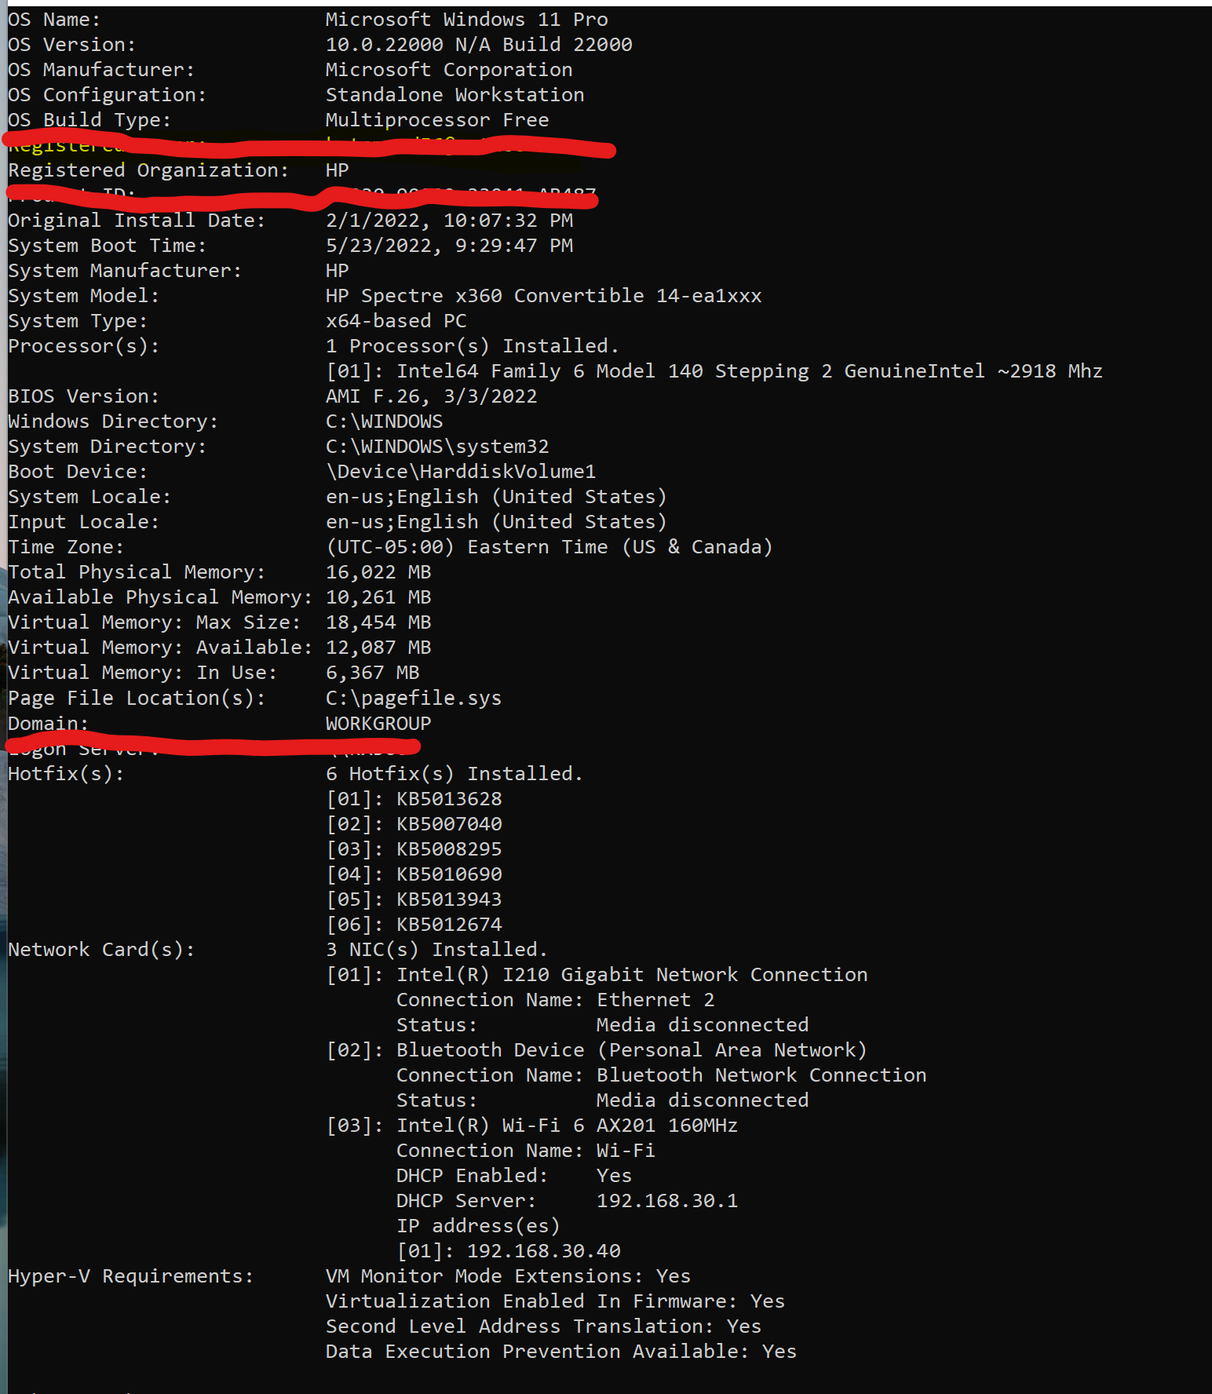Click the 'Hotfix(s):' label
This screenshot has width=1212, height=1394.
tap(66, 773)
